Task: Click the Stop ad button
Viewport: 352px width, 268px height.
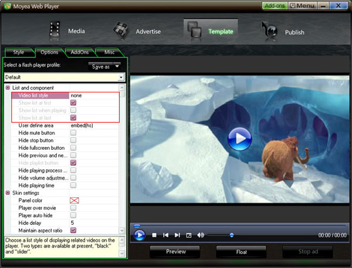Action: click(308, 252)
